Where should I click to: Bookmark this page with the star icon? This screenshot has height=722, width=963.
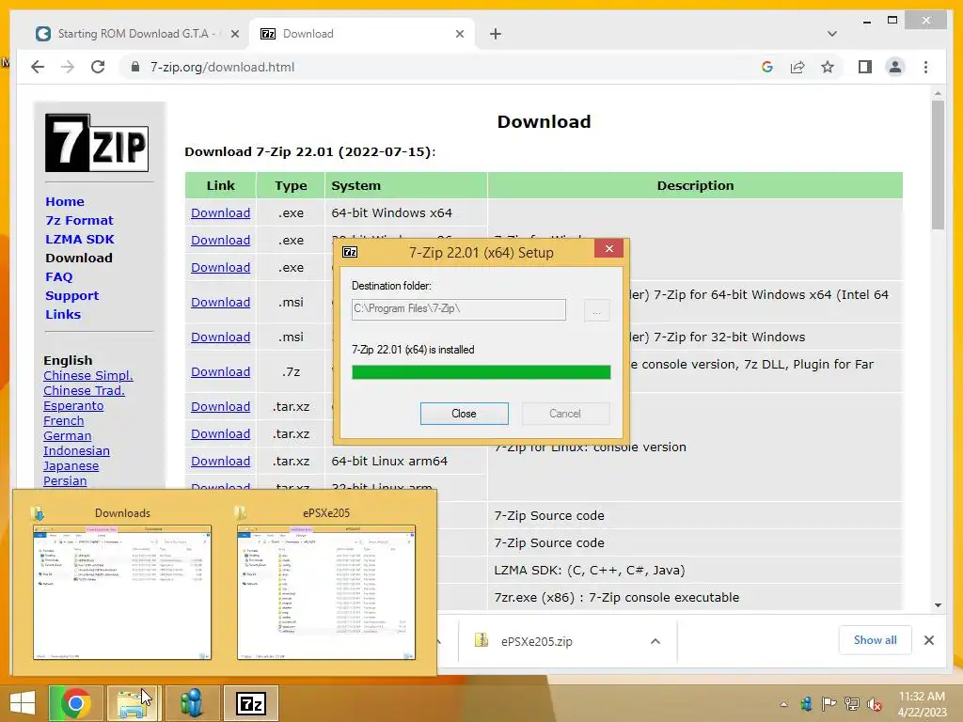(828, 67)
